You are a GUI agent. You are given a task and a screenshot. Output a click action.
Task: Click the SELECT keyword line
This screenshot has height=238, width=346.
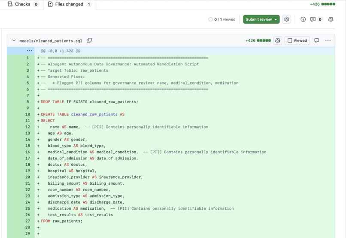pyautogui.click(x=48, y=121)
